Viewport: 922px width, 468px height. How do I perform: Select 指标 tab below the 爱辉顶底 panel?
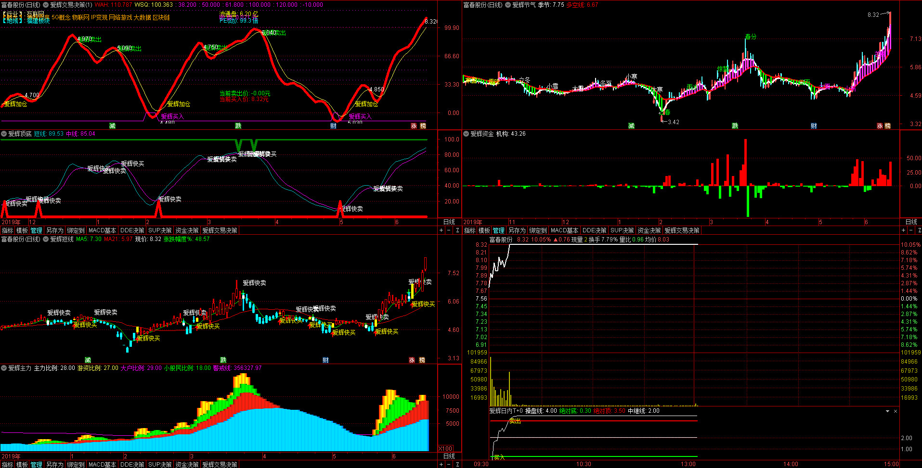(x=7, y=230)
